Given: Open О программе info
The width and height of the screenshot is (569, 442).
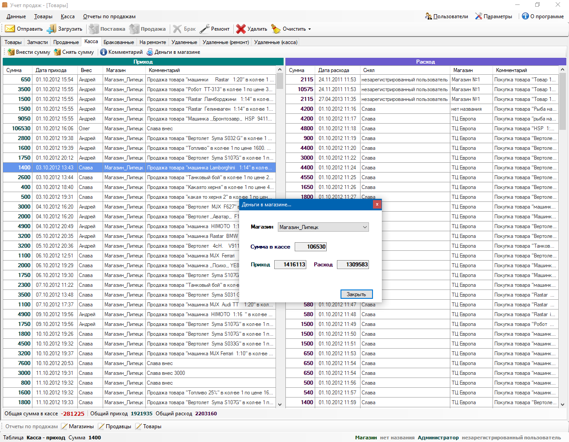Looking at the screenshot, I should tap(542, 16).
